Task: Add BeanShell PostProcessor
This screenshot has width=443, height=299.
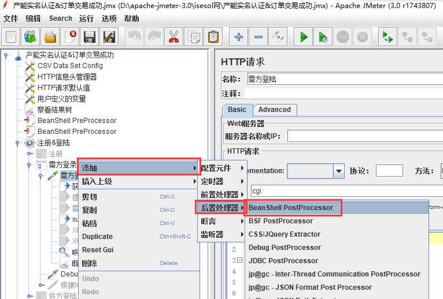Action: pyautogui.click(x=337, y=208)
